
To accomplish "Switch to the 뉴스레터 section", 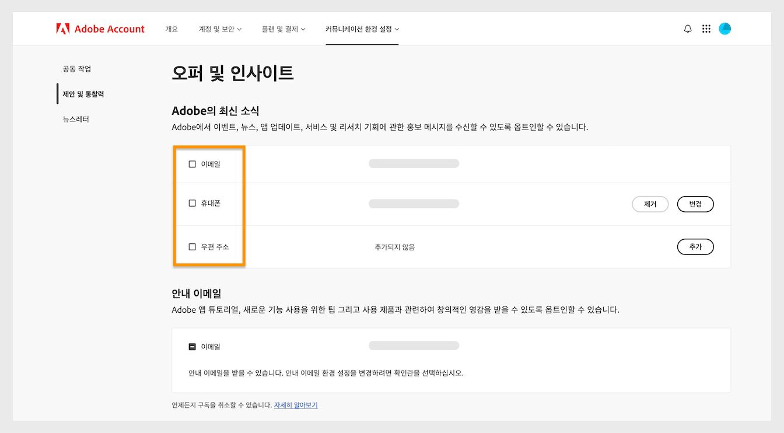I will (x=75, y=119).
